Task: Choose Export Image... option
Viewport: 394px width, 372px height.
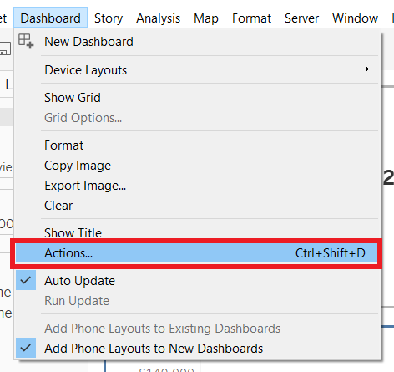Action: 198,186
